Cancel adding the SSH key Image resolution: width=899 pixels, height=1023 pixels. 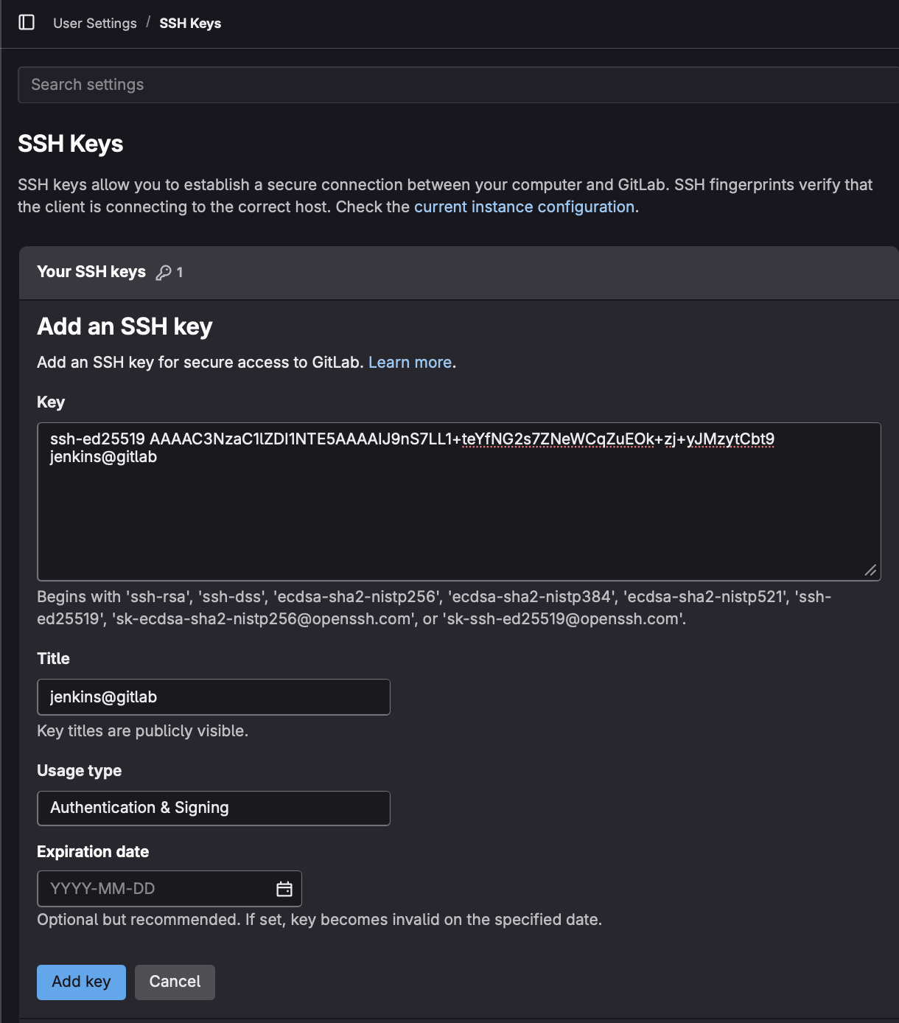point(175,982)
